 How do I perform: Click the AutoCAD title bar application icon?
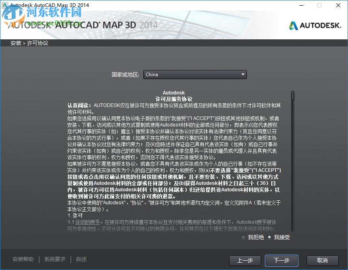click(x=4, y=5)
